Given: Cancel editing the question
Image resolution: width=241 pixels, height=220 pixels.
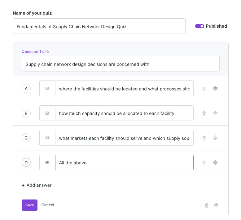Looking at the screenshot, I should 48,205.
